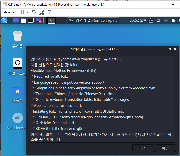The height and width of the screenshot is (156, 180).
Task: Click the show desktop panel icon
Action: click(x=16, y=20)
